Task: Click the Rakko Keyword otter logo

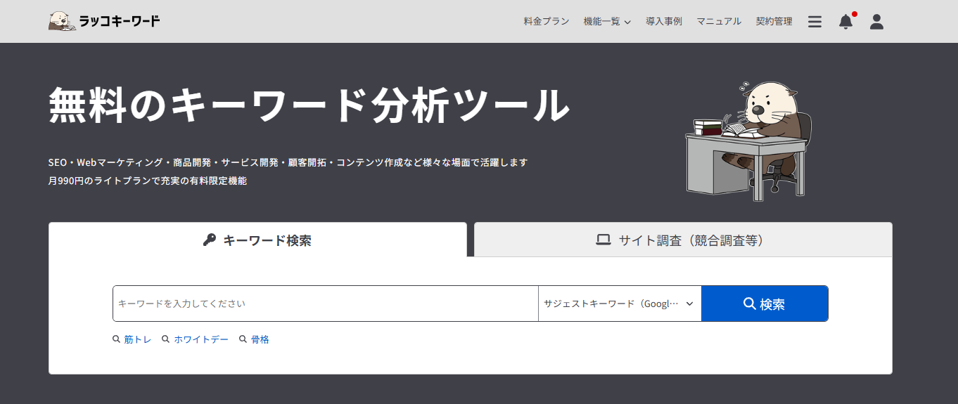Action: click(104, 21)
